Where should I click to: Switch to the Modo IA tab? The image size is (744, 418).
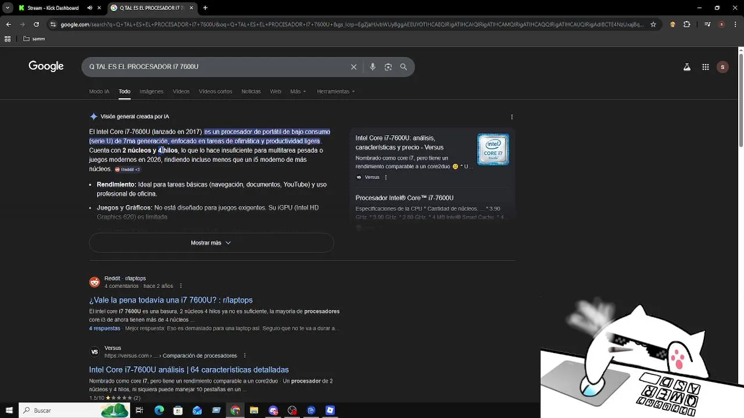click(99, 91)
